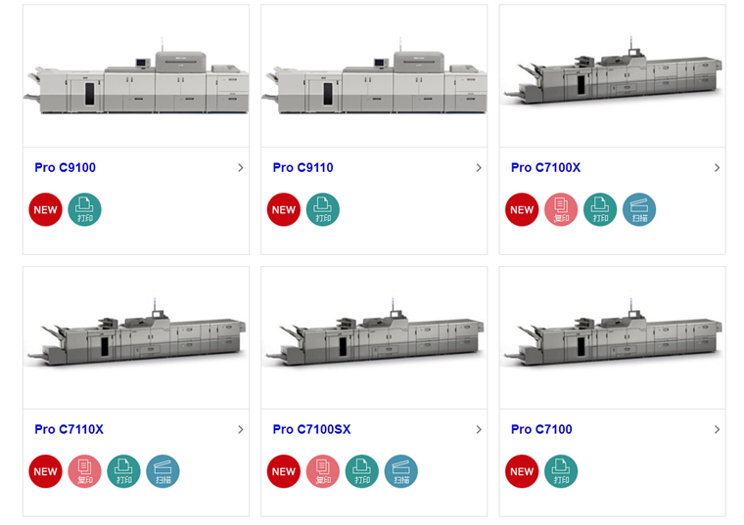Click the NEW badge under Pro C9110
744x525 pixels.
pyautogui.click(x=284, y=209)
